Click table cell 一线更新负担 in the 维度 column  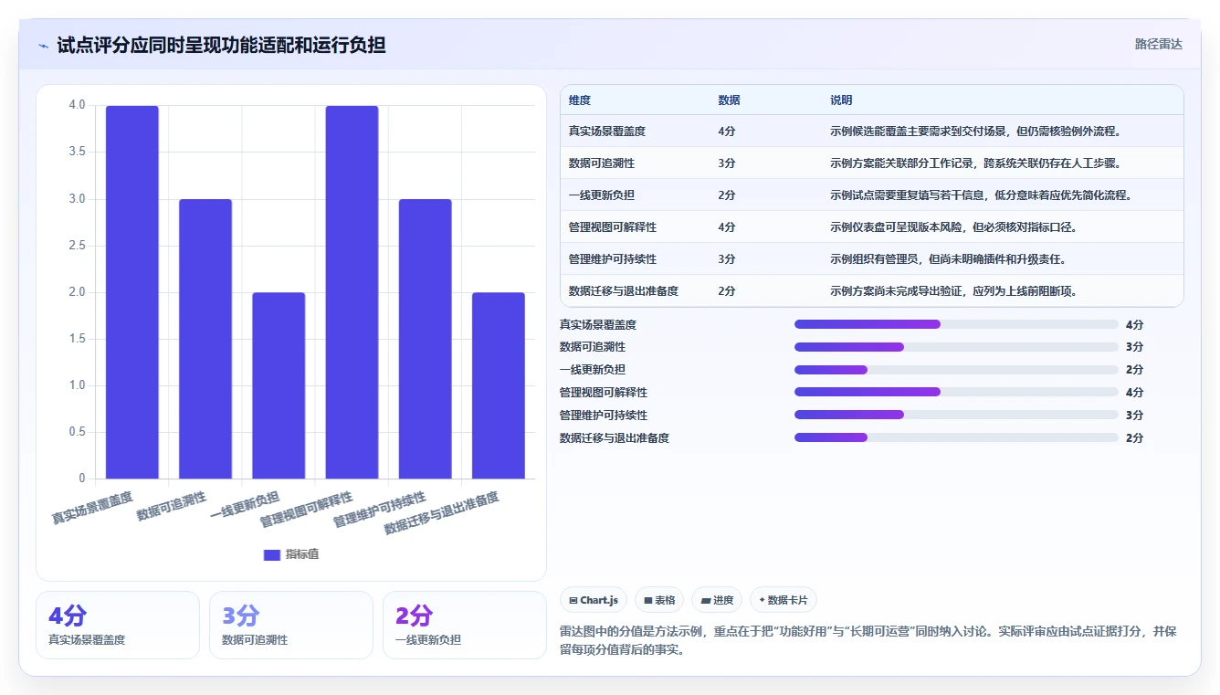pyautogui.click(x=602, y=195)
